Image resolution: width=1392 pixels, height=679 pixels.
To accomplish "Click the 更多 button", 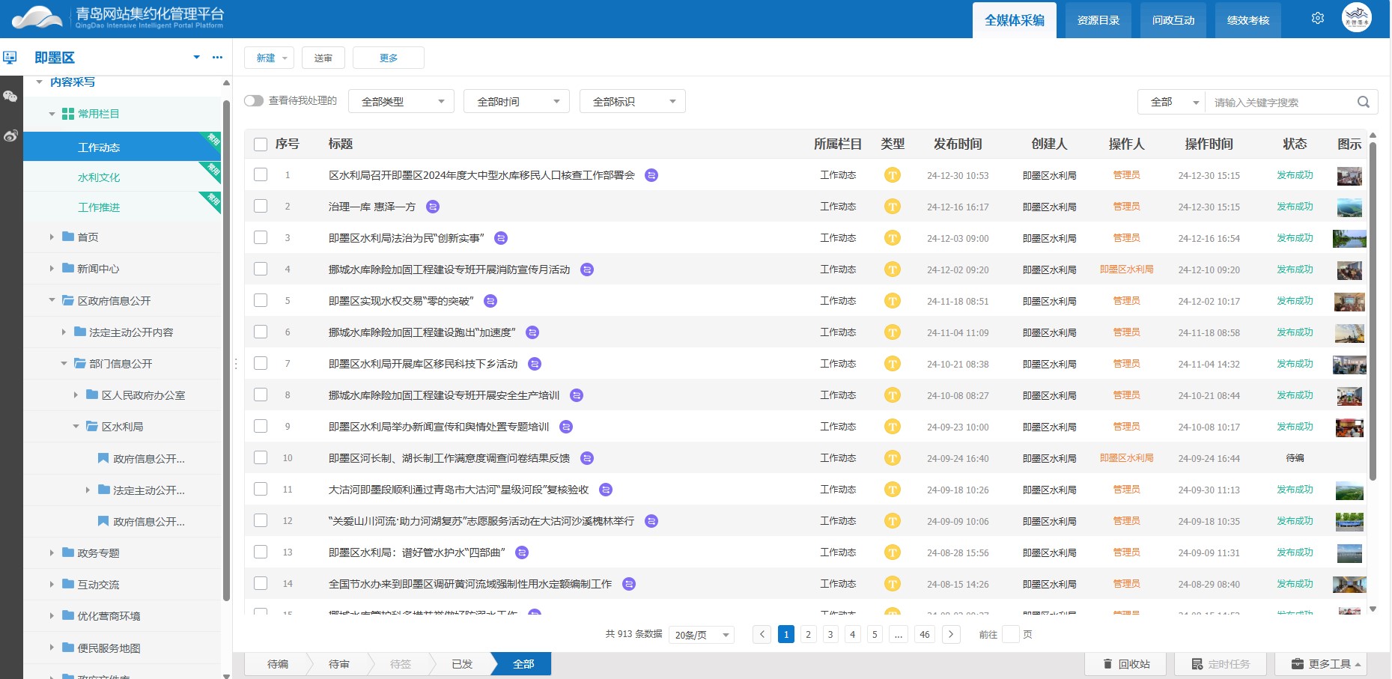I will (x=389, y=58).
